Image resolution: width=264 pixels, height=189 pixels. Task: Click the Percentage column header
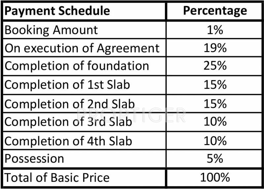(x=215, y=11)
